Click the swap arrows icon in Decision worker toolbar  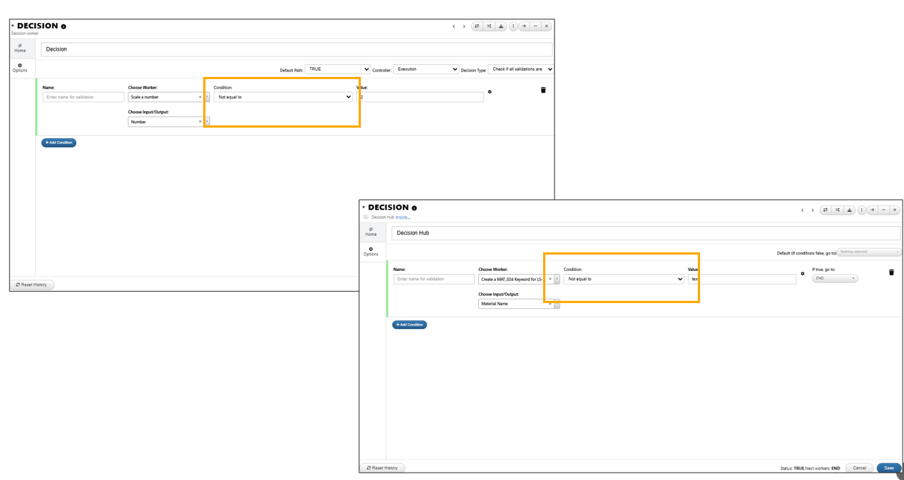coord(477,26)
